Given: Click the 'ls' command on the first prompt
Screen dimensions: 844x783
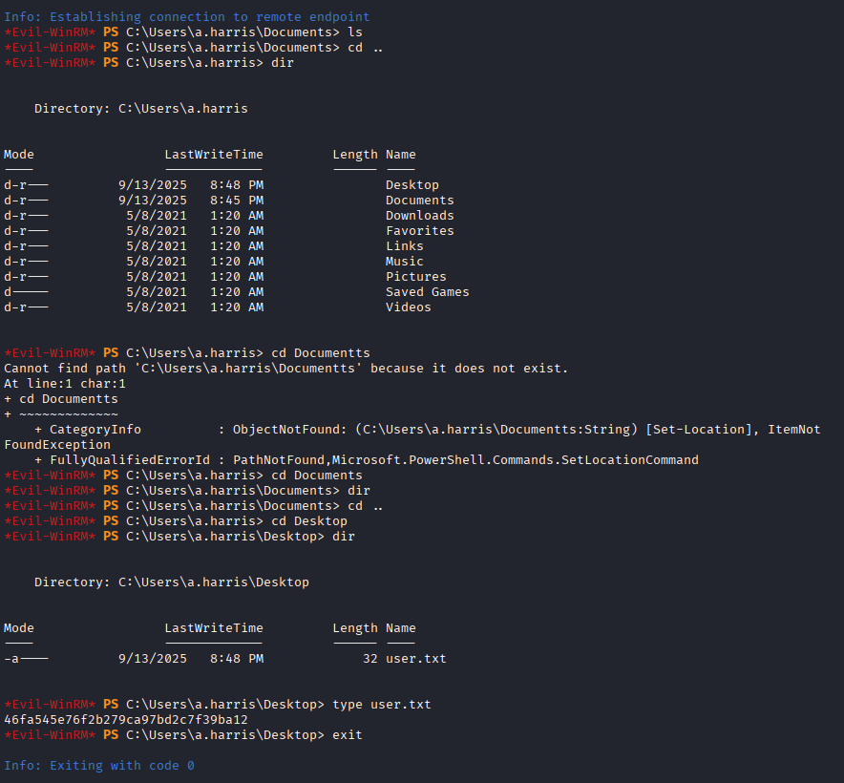Looking at the screenshot, I should (355, 32).
